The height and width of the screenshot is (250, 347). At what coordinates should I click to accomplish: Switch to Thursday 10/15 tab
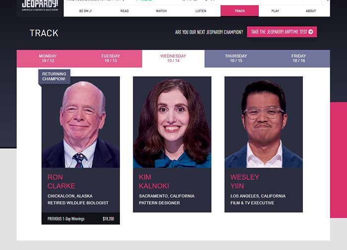point(236,59)
